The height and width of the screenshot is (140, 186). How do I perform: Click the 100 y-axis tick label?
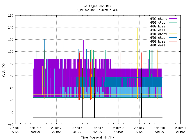(x=10, y=52)
